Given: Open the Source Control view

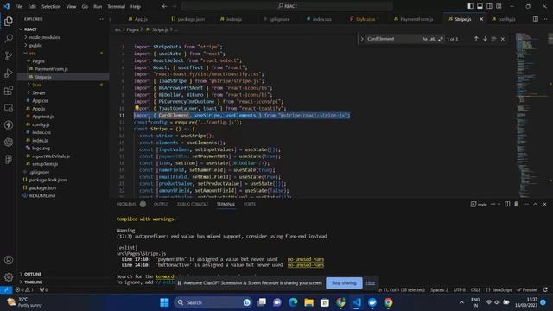Looking at the screenshot, I should click(x=9, y=55).
